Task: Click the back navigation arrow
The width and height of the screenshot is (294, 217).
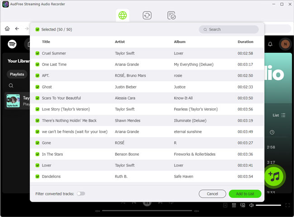Action: [x=17, y=28]
